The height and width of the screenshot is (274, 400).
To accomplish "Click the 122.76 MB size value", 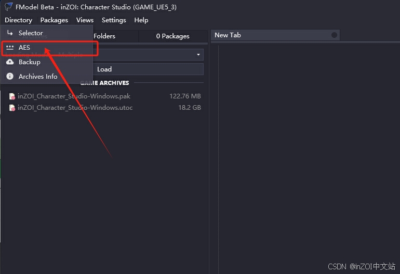I will (185, 96).
